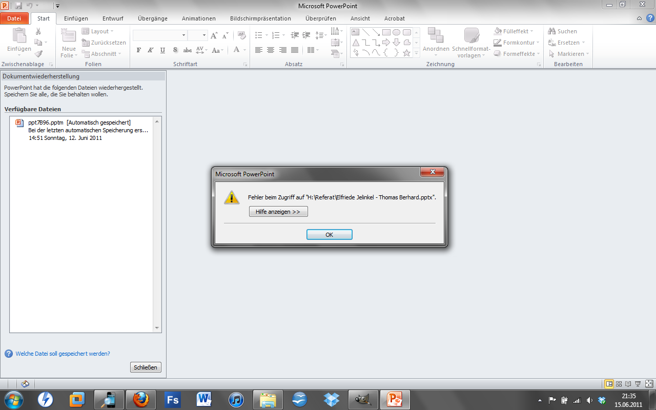Start slide show from status bar icon
The height and width of the screenshot is (410, 656).
tap(638, 384)
